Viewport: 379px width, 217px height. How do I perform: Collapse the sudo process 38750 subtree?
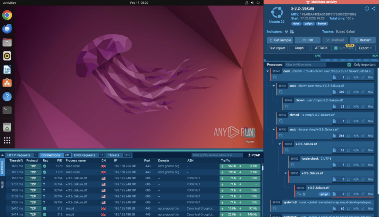[274, 130]
